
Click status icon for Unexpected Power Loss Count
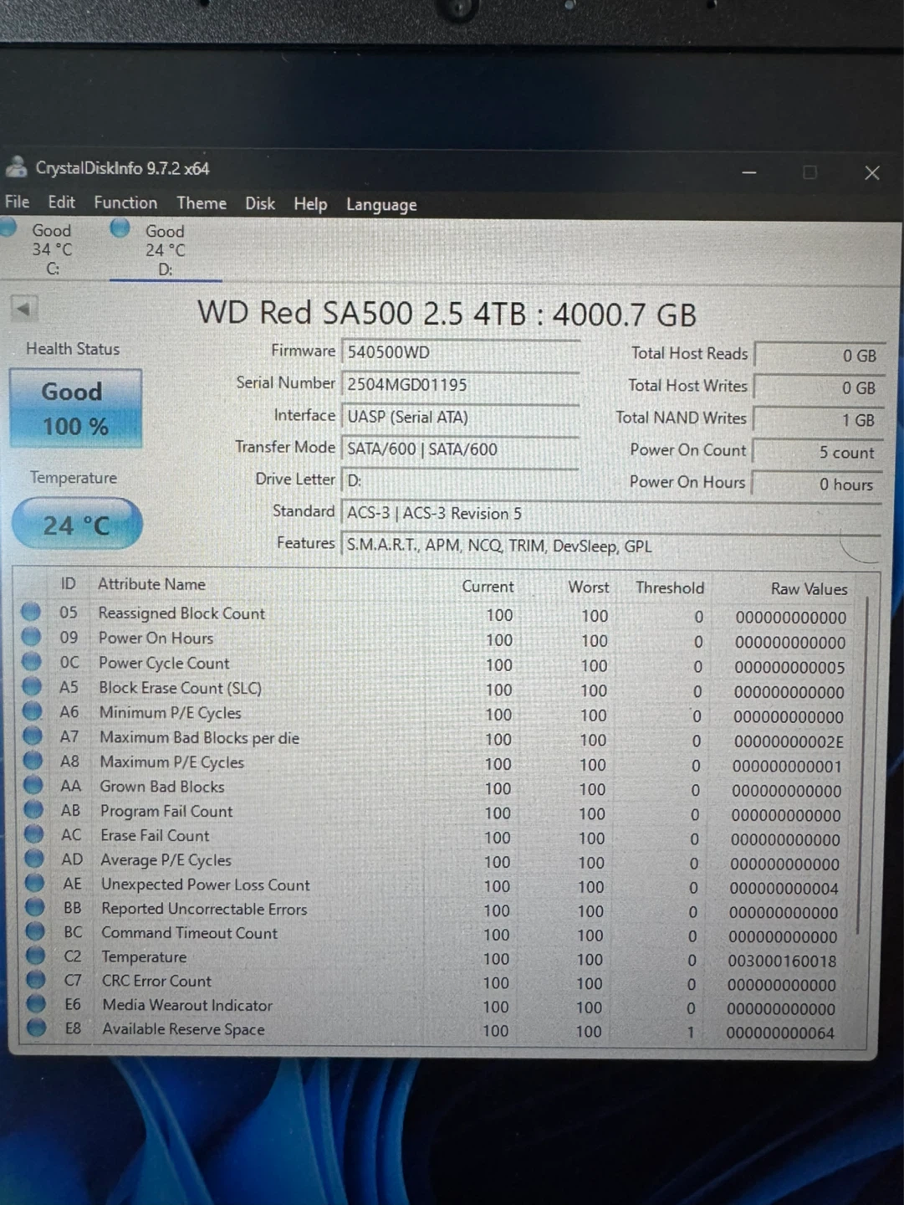(34, 883)
